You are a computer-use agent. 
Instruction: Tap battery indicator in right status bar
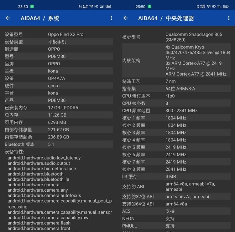(x=226, y=7)
